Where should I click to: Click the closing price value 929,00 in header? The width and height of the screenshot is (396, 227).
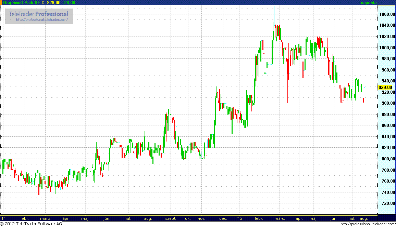click(x=54, y=2)
